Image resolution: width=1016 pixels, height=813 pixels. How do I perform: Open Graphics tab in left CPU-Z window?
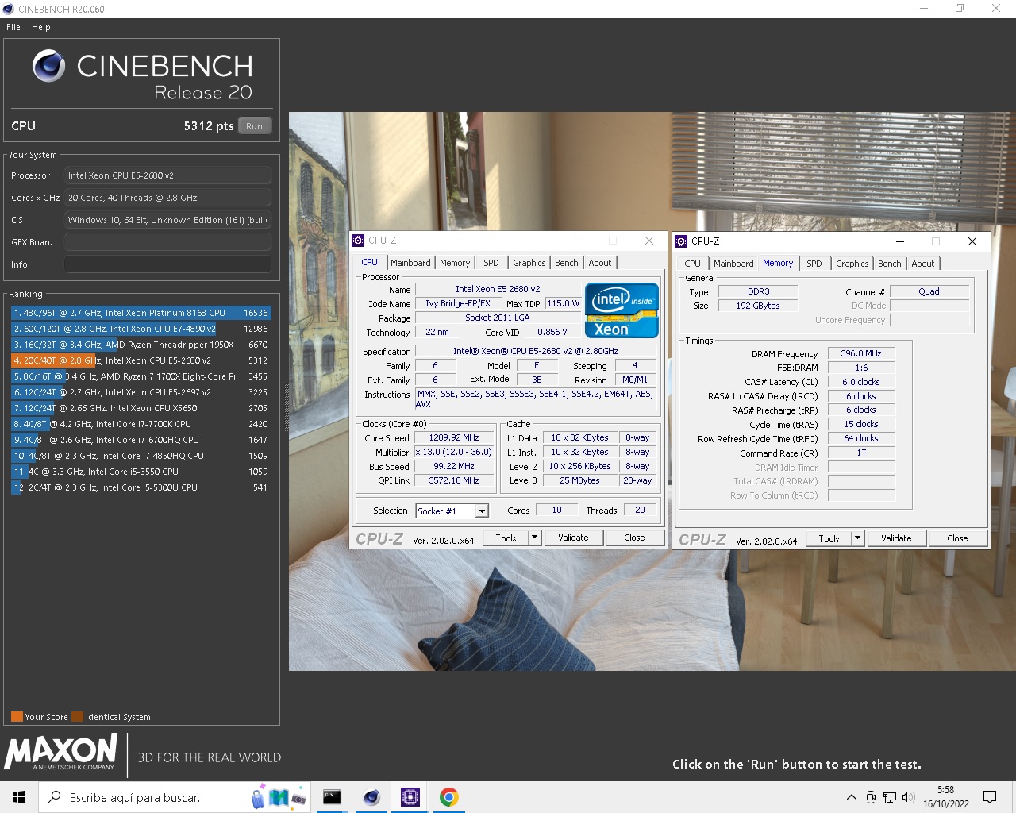click(x=529, y=263)
